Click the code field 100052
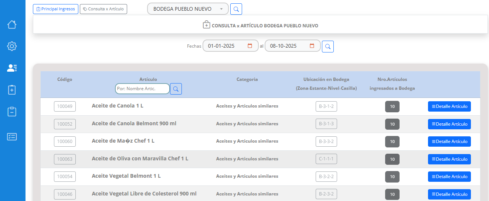 pyautogui.click(x=65, y=124)
